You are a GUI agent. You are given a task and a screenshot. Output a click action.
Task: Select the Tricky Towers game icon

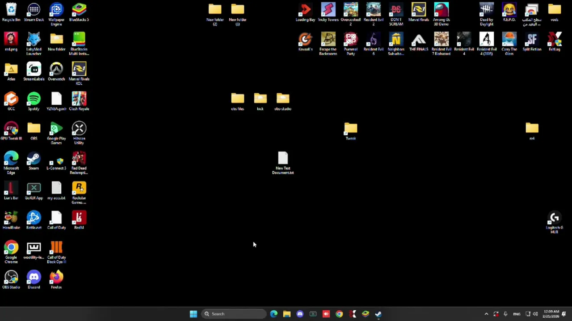(x=328, y=12)
